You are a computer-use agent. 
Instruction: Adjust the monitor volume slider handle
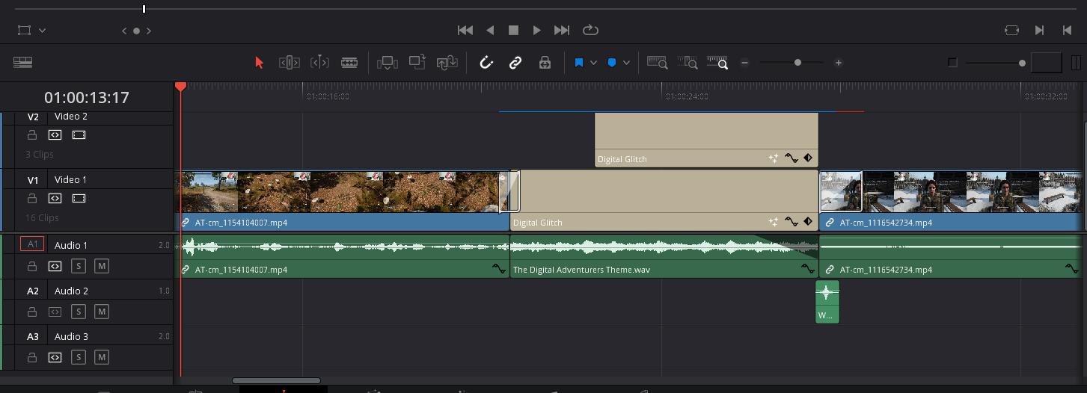[x=1022, y=63]
